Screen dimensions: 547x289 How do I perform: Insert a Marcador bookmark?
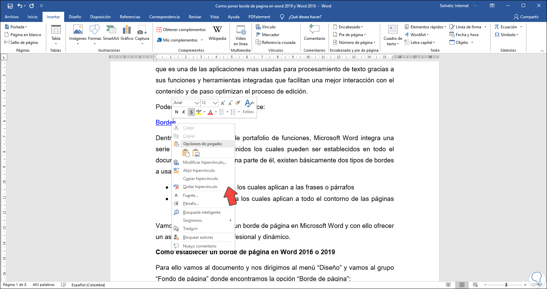pos(268,35)
